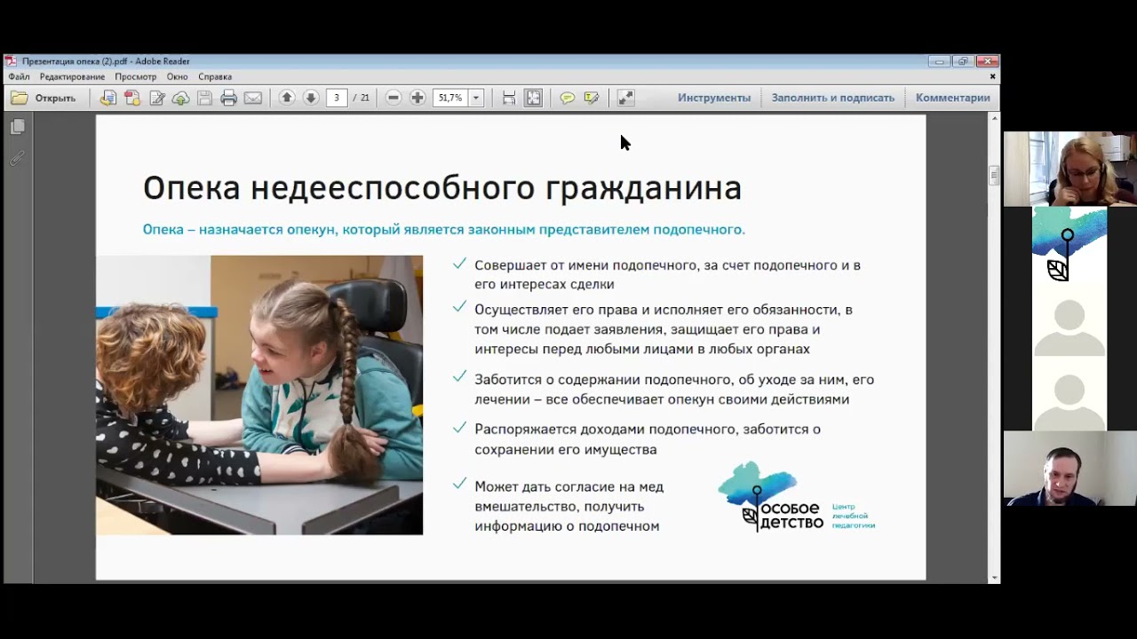Click text Может дать согласие на мед
The image size is (1137, 639).
568,486
